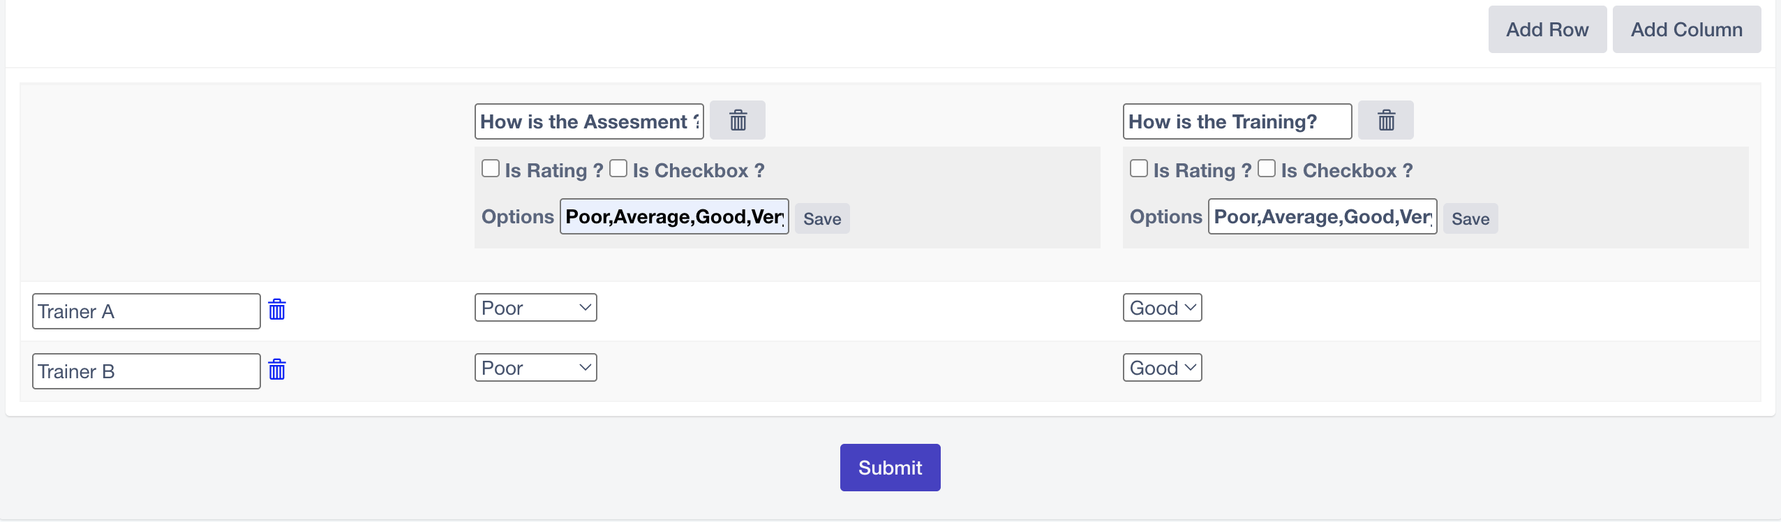Image resolution: width=1781 pixels, height=522 pixels.
Task: Focus the How is the Training? title field
Action: (x=1237, y=121)
